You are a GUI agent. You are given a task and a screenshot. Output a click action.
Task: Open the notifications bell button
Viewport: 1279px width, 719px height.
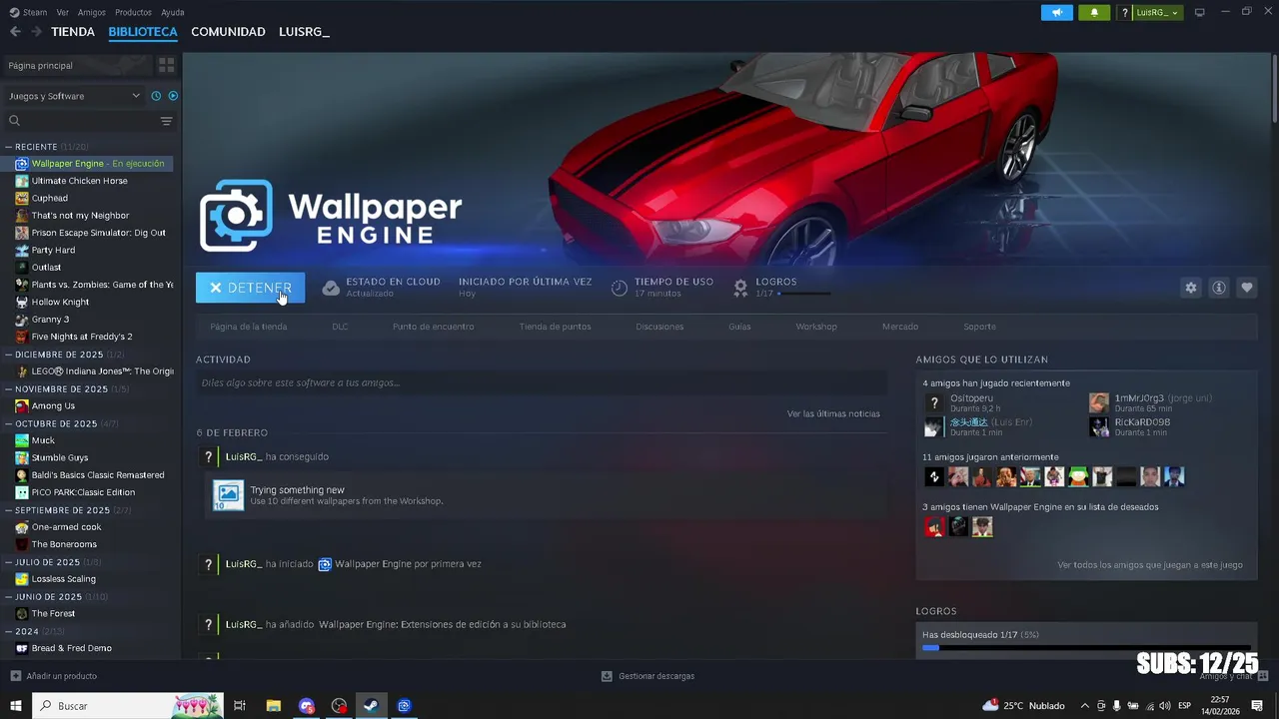click(x=1094, y=12)
